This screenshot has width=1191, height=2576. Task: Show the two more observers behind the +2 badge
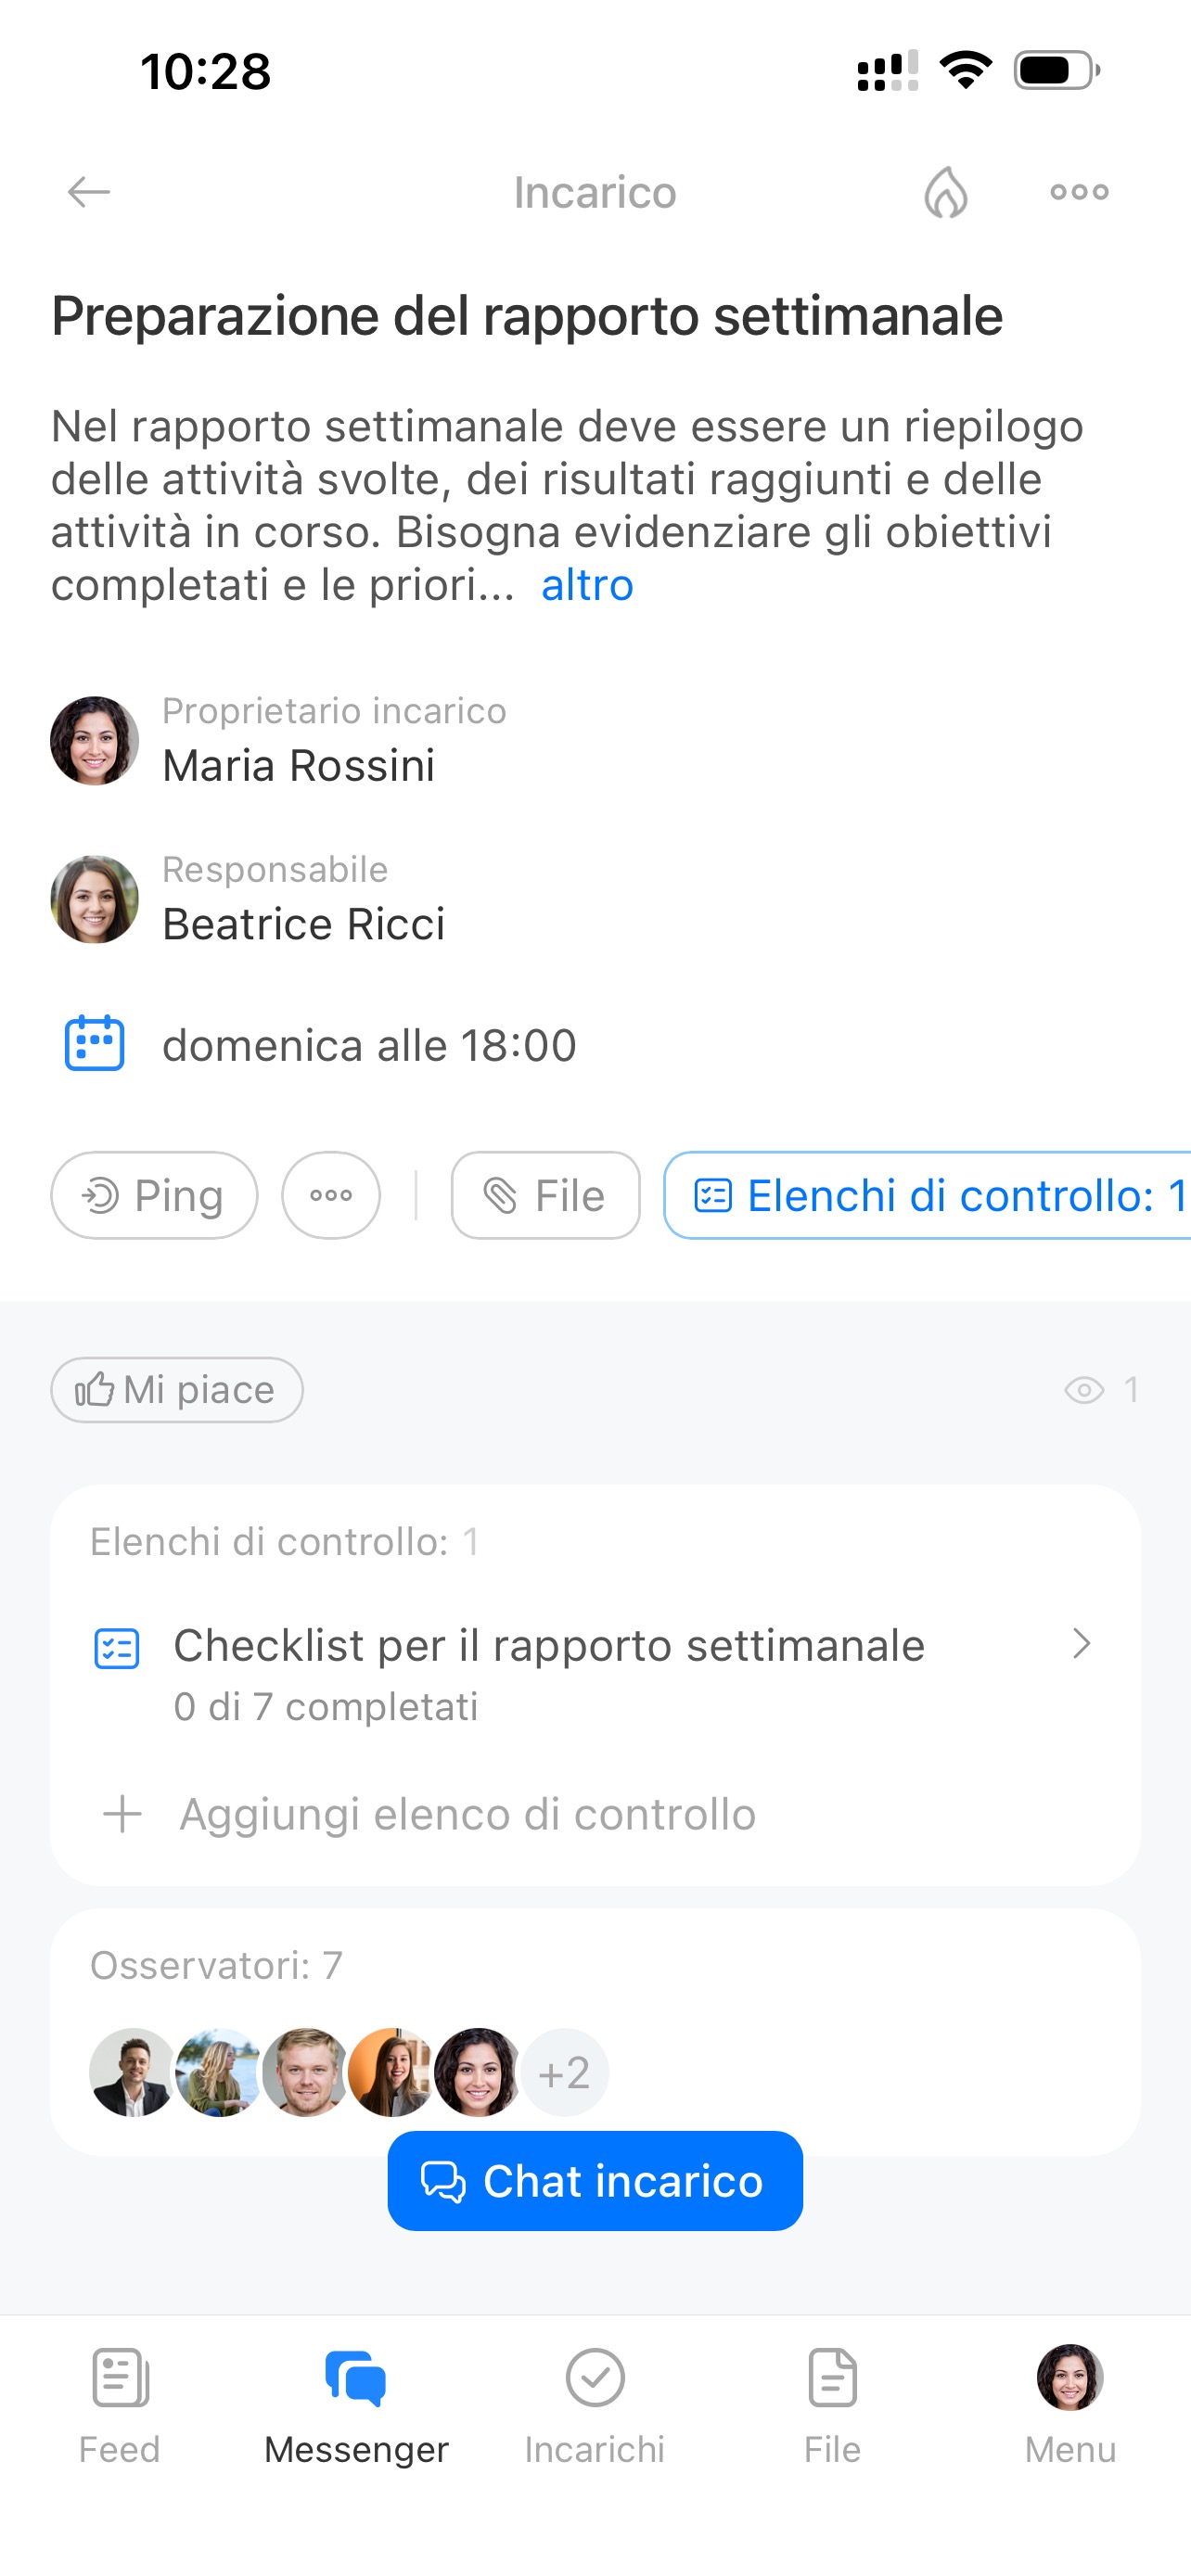pos(564,2073)
